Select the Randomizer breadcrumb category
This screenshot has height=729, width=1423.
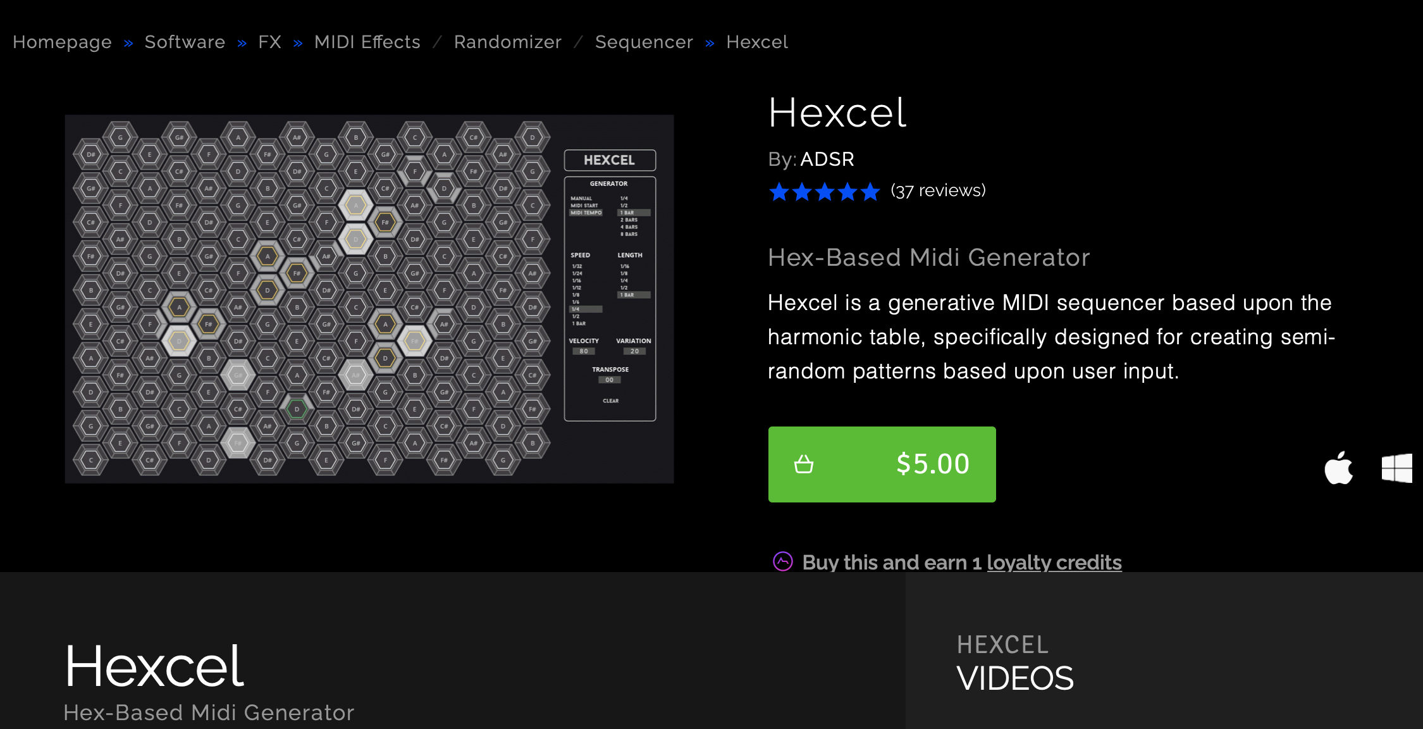(x=507, y=42)
